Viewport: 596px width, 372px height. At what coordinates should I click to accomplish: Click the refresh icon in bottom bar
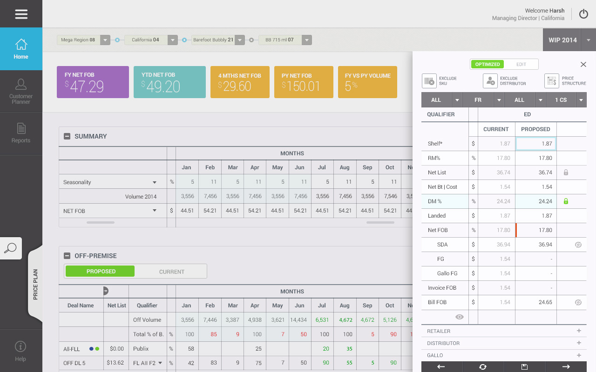click(x=483, y=367)
